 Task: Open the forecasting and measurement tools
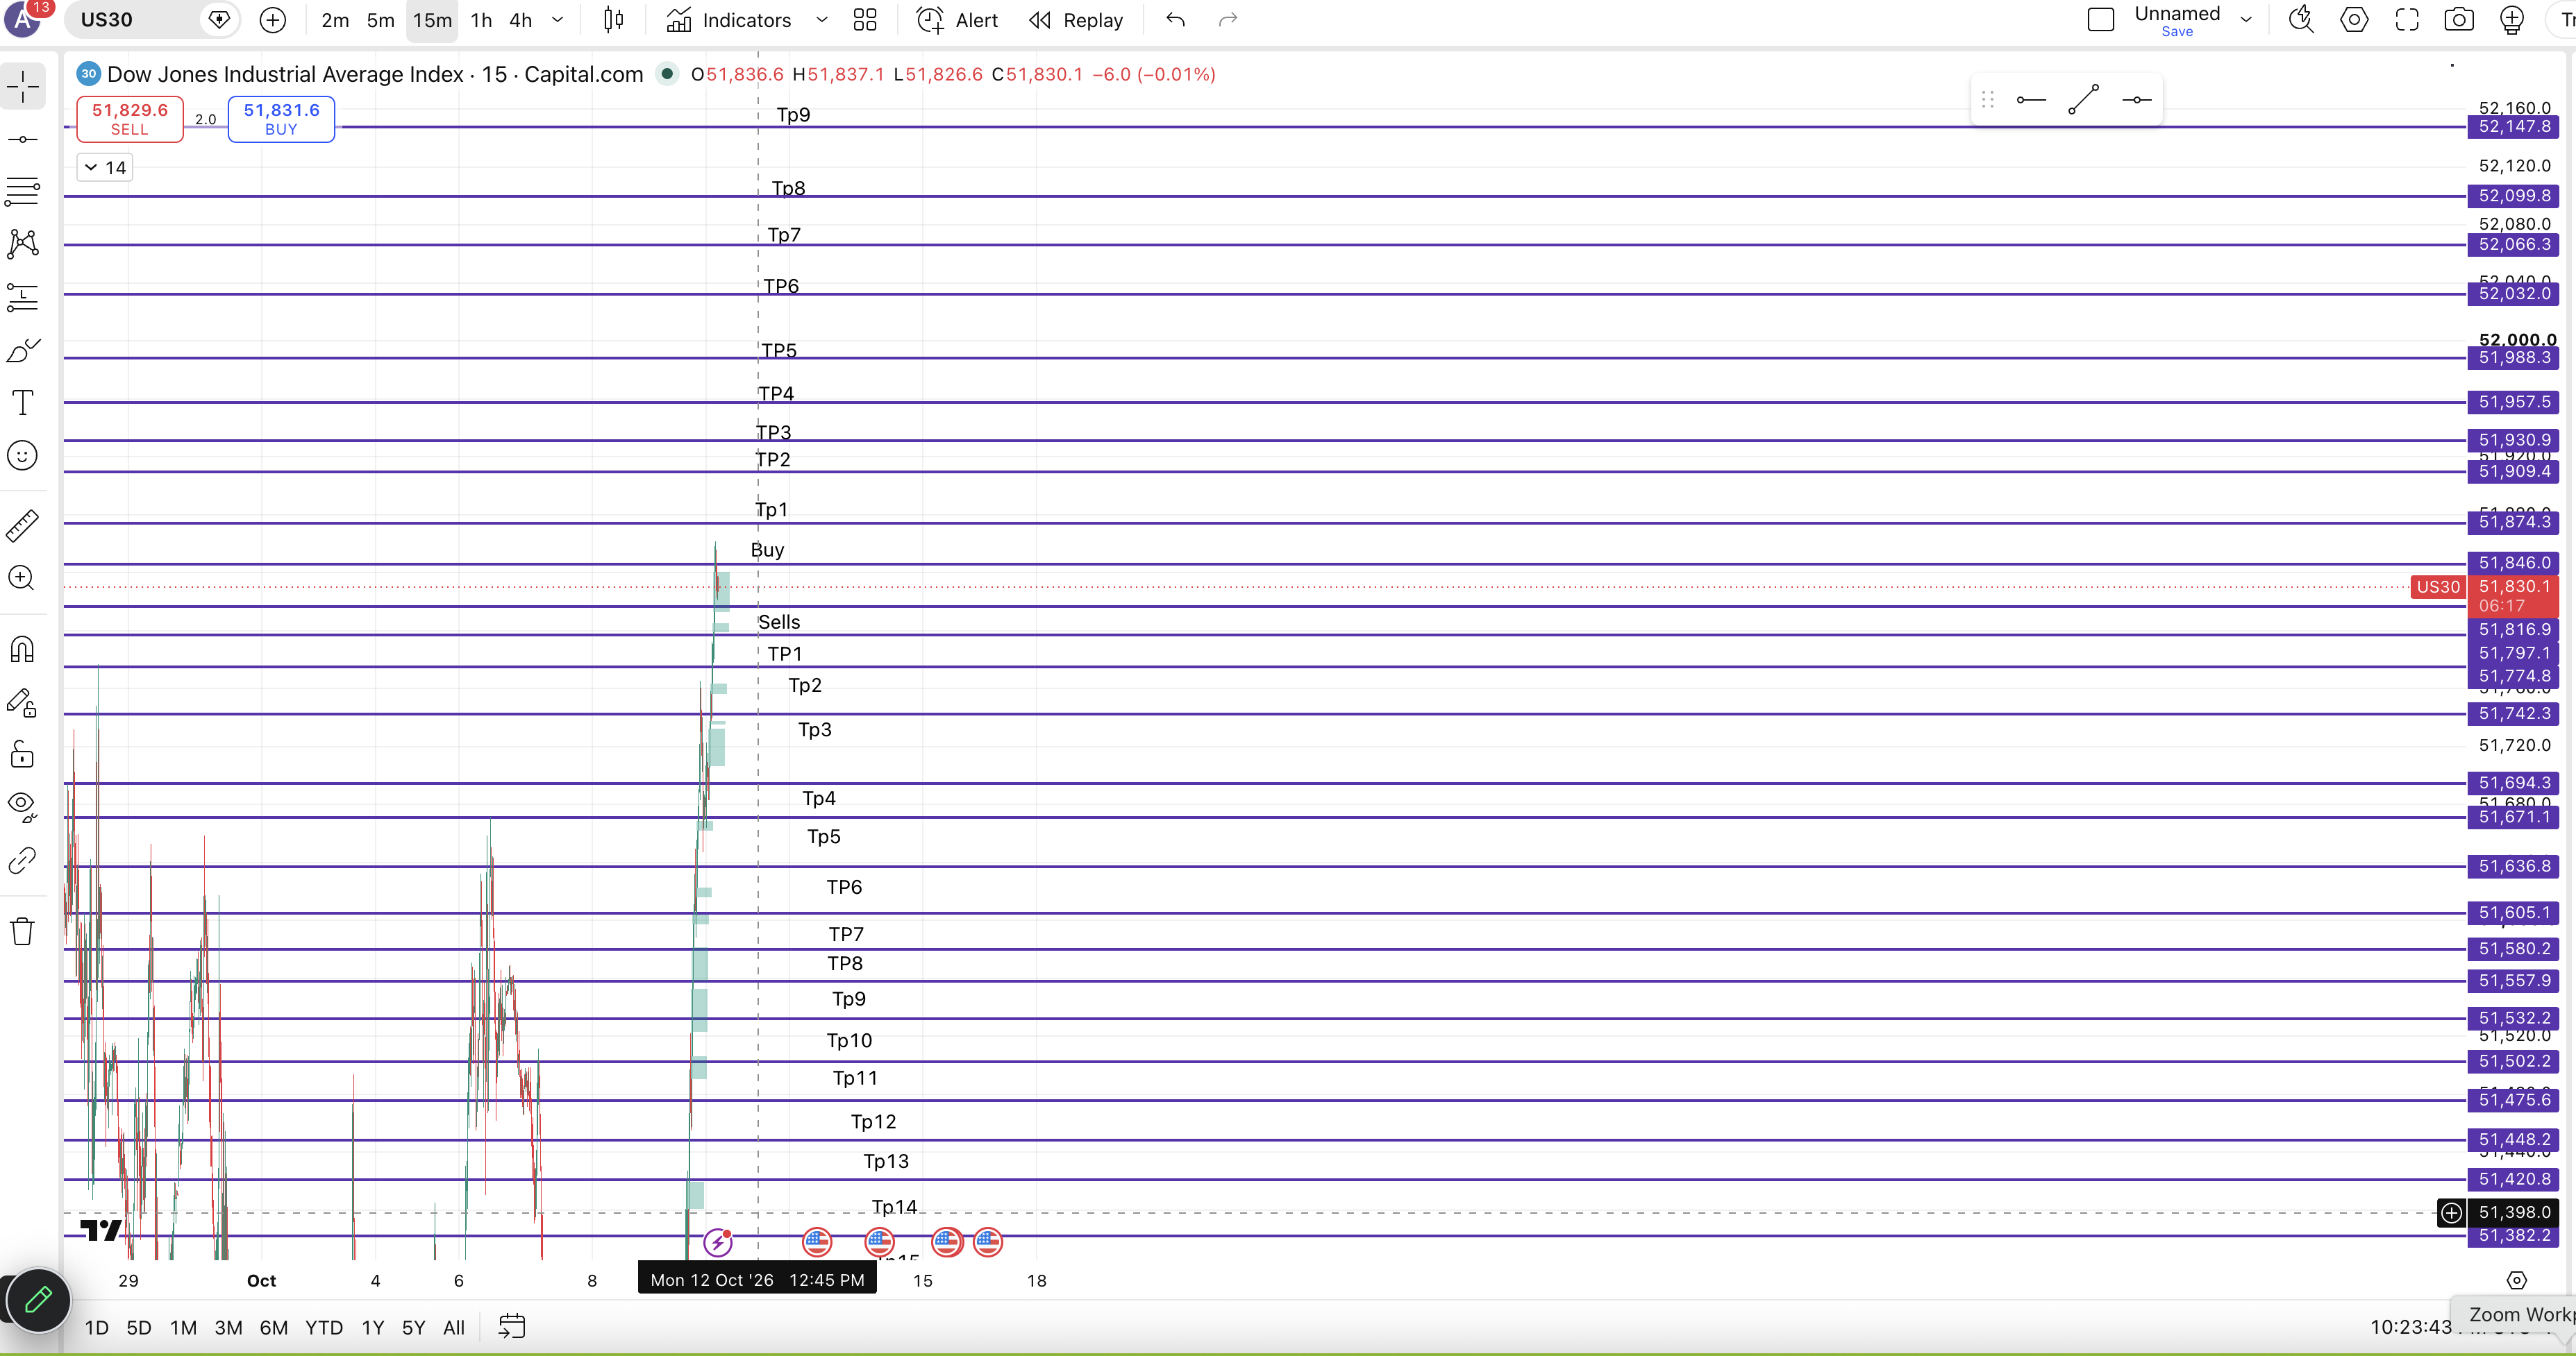click(22, 297)
